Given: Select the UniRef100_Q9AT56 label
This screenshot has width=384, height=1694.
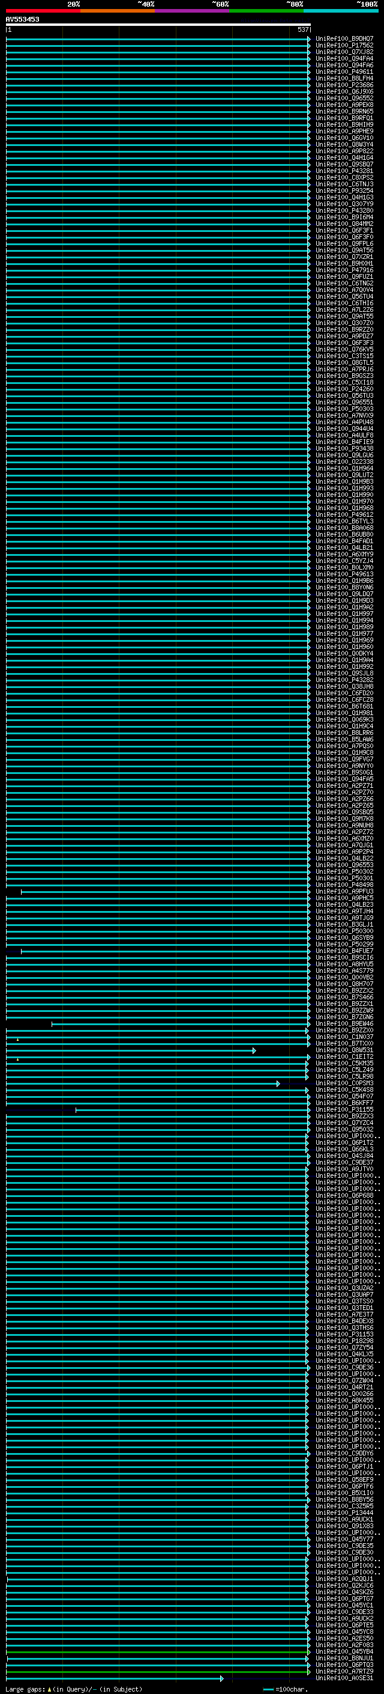Looking at the screenshot, I should (x=344, y=251).
